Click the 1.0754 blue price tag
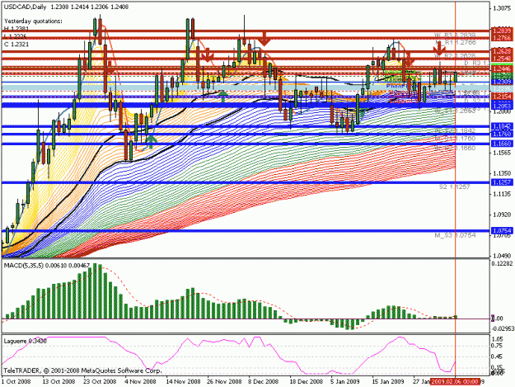 tap(502, 231)
